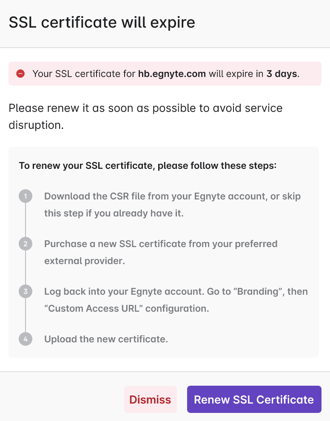Click the Renew SSL Certificate button
Screen dimensions: 330x421
[x=254, y=399]
